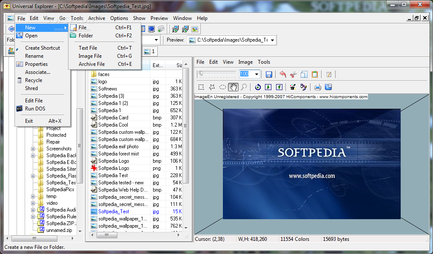This screenshot has width=433, height=254.
Task: Click Create Shortcut in the File menu
Action: click(43, 48)
